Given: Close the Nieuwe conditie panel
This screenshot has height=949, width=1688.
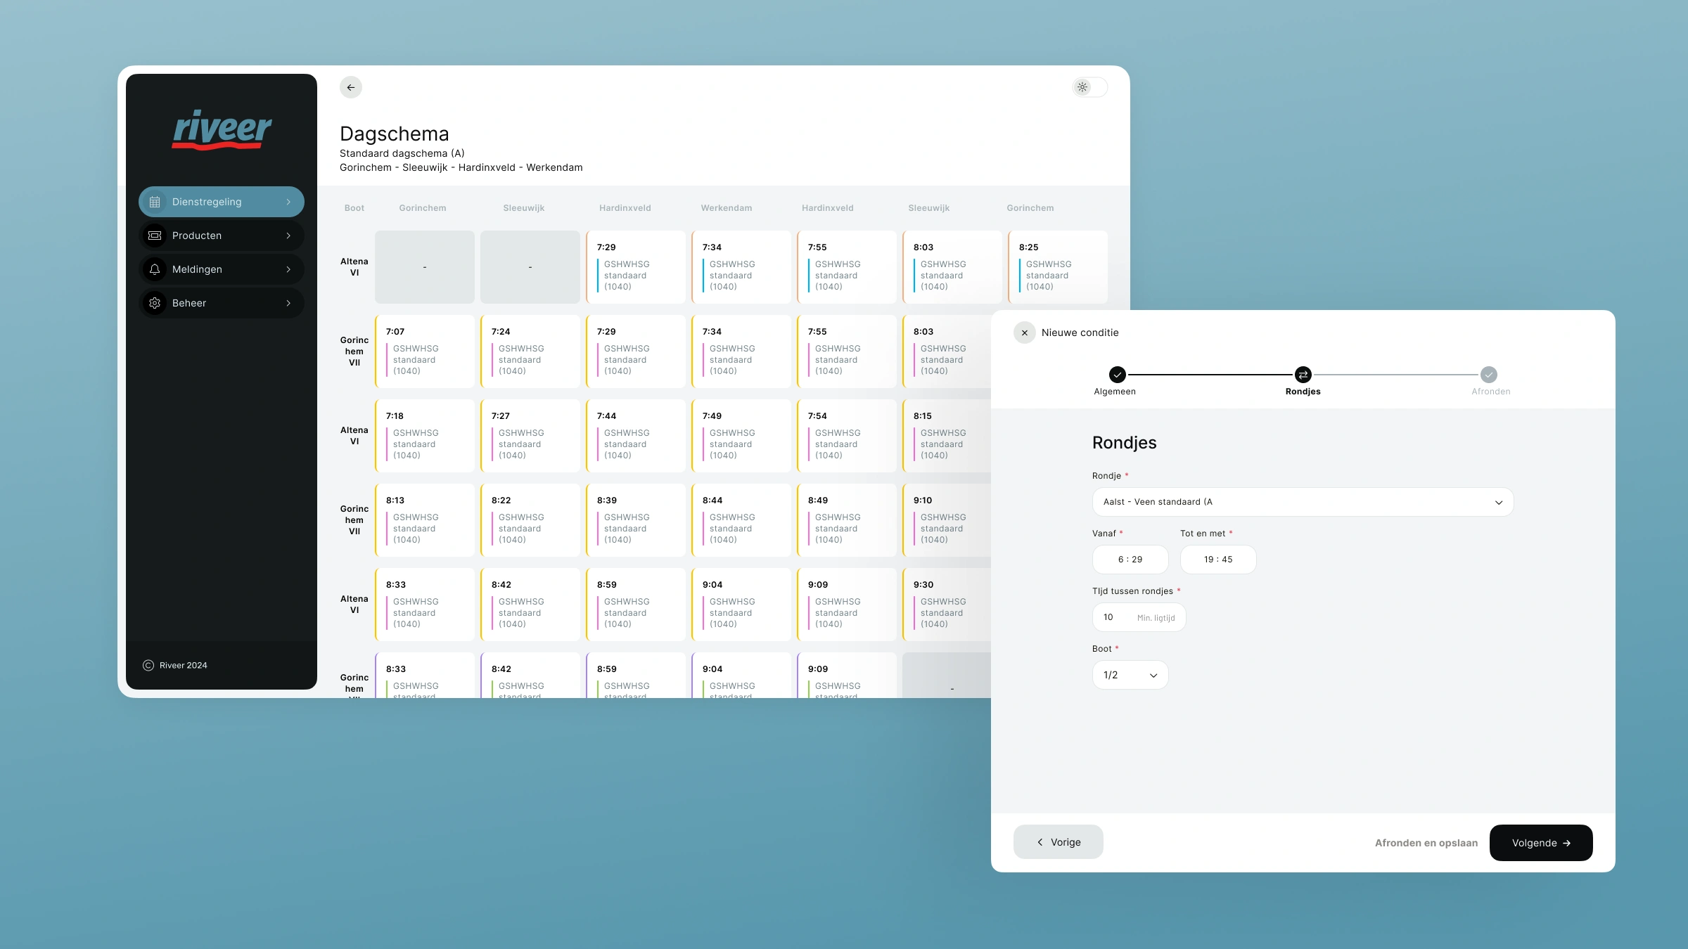Looking at the screenshot, I should coord(1024,333).
